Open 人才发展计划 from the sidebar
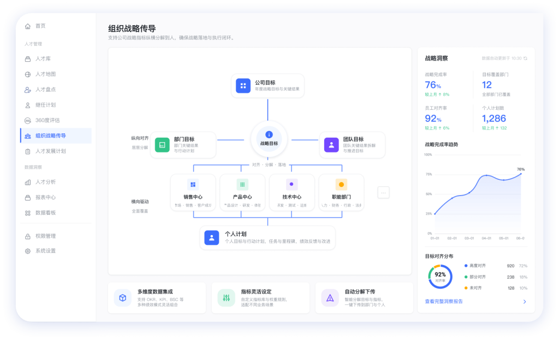This screenshot has height=340, width=559. 56,151
